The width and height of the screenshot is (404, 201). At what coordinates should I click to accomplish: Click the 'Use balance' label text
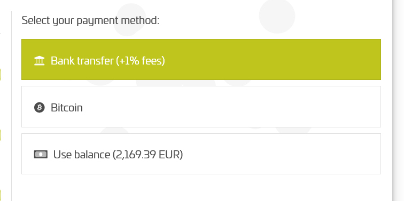[82, 155]
